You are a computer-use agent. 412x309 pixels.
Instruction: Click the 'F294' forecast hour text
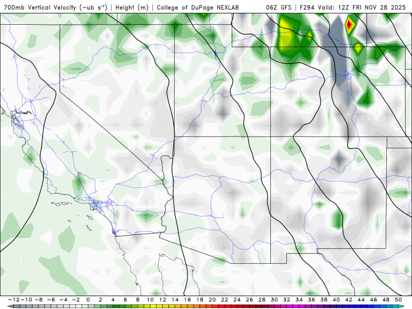307,7
